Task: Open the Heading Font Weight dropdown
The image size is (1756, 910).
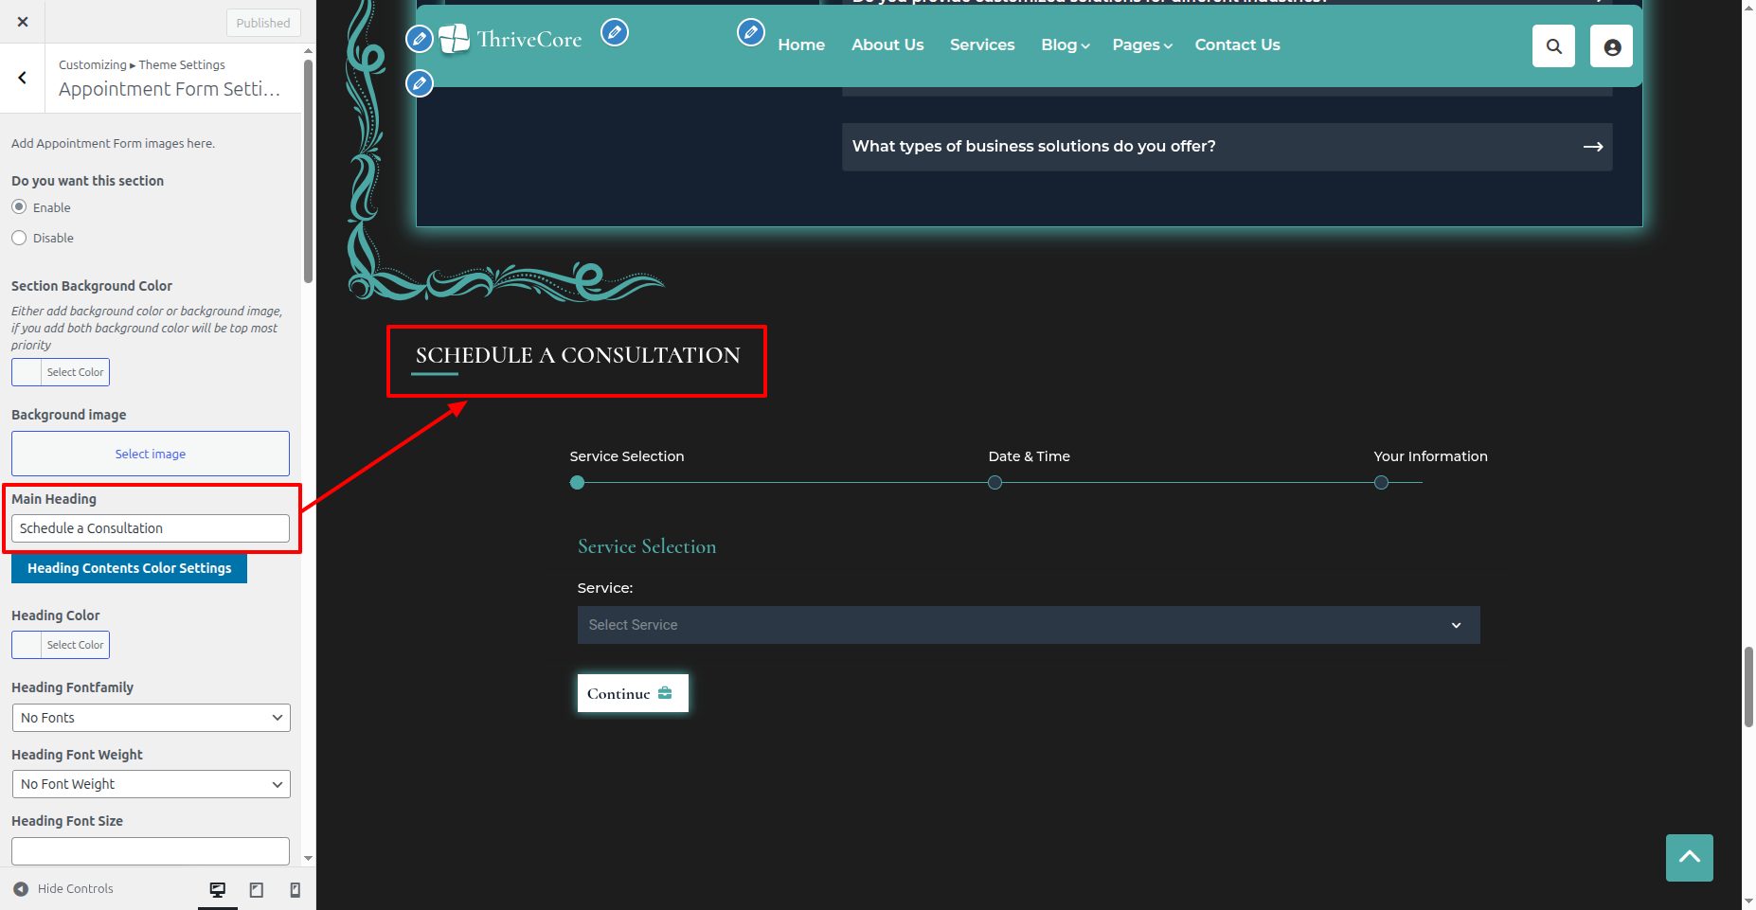Action: [x=151, y=784]
